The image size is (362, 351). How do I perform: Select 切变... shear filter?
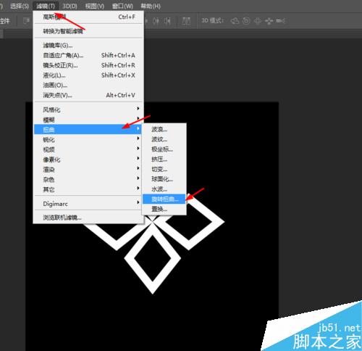tap(164, 169)
